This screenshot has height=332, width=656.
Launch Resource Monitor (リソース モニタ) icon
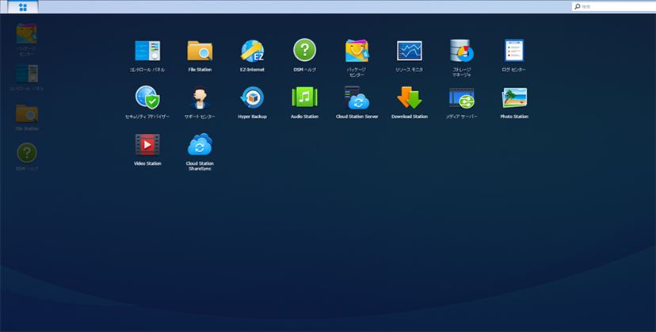point(410,51)
